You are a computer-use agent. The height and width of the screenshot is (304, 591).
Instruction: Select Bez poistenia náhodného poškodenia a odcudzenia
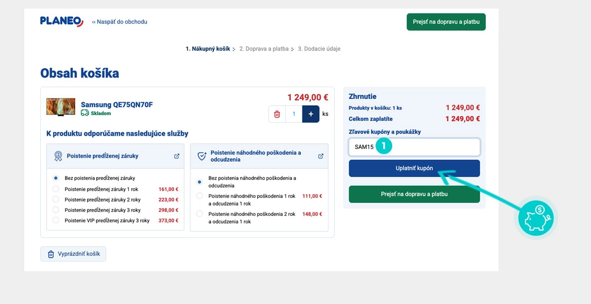pos(200,182)
